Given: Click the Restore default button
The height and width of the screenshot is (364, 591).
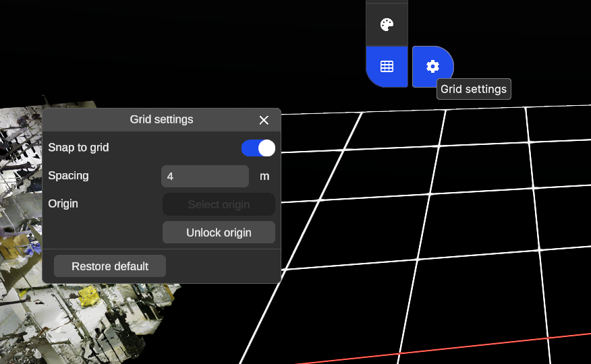Looking at the screenshot, I should click(x=110, y=266).
